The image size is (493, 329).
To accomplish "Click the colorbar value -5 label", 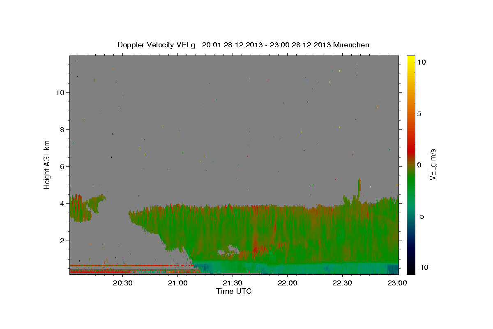I will 421,216.
